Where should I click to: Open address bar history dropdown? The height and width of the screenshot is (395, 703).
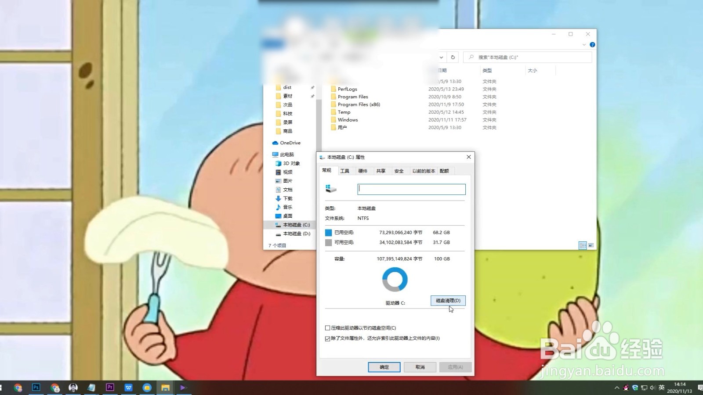point(442,57)
